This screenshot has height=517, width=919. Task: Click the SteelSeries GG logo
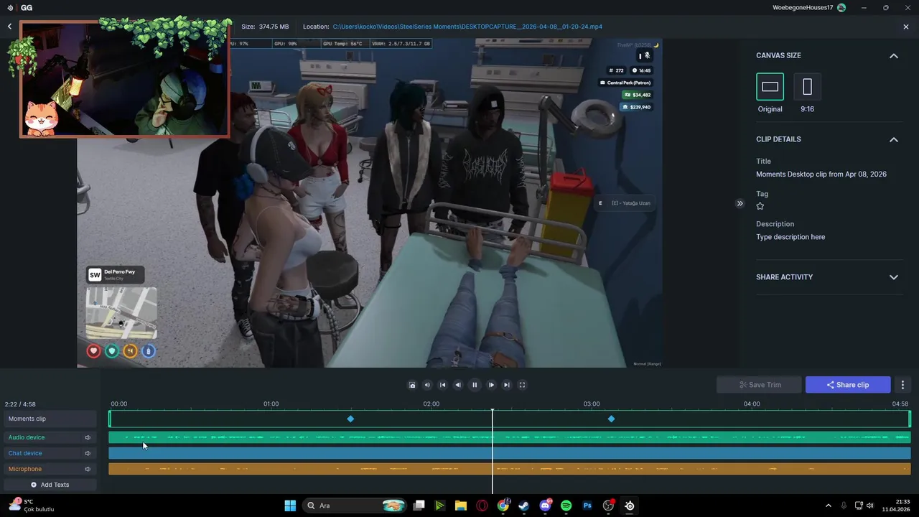(10, 8)
